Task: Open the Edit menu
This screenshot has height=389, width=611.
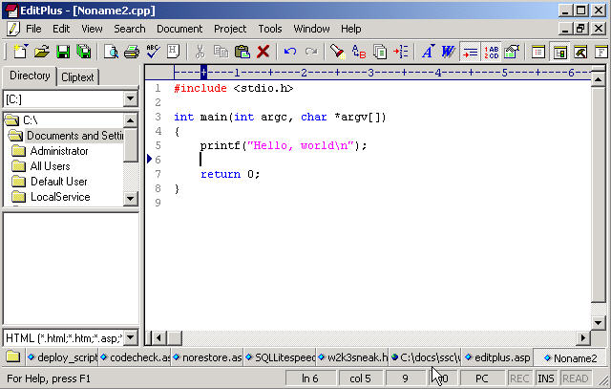Action: pyautogui.click(x=61, y=29)
